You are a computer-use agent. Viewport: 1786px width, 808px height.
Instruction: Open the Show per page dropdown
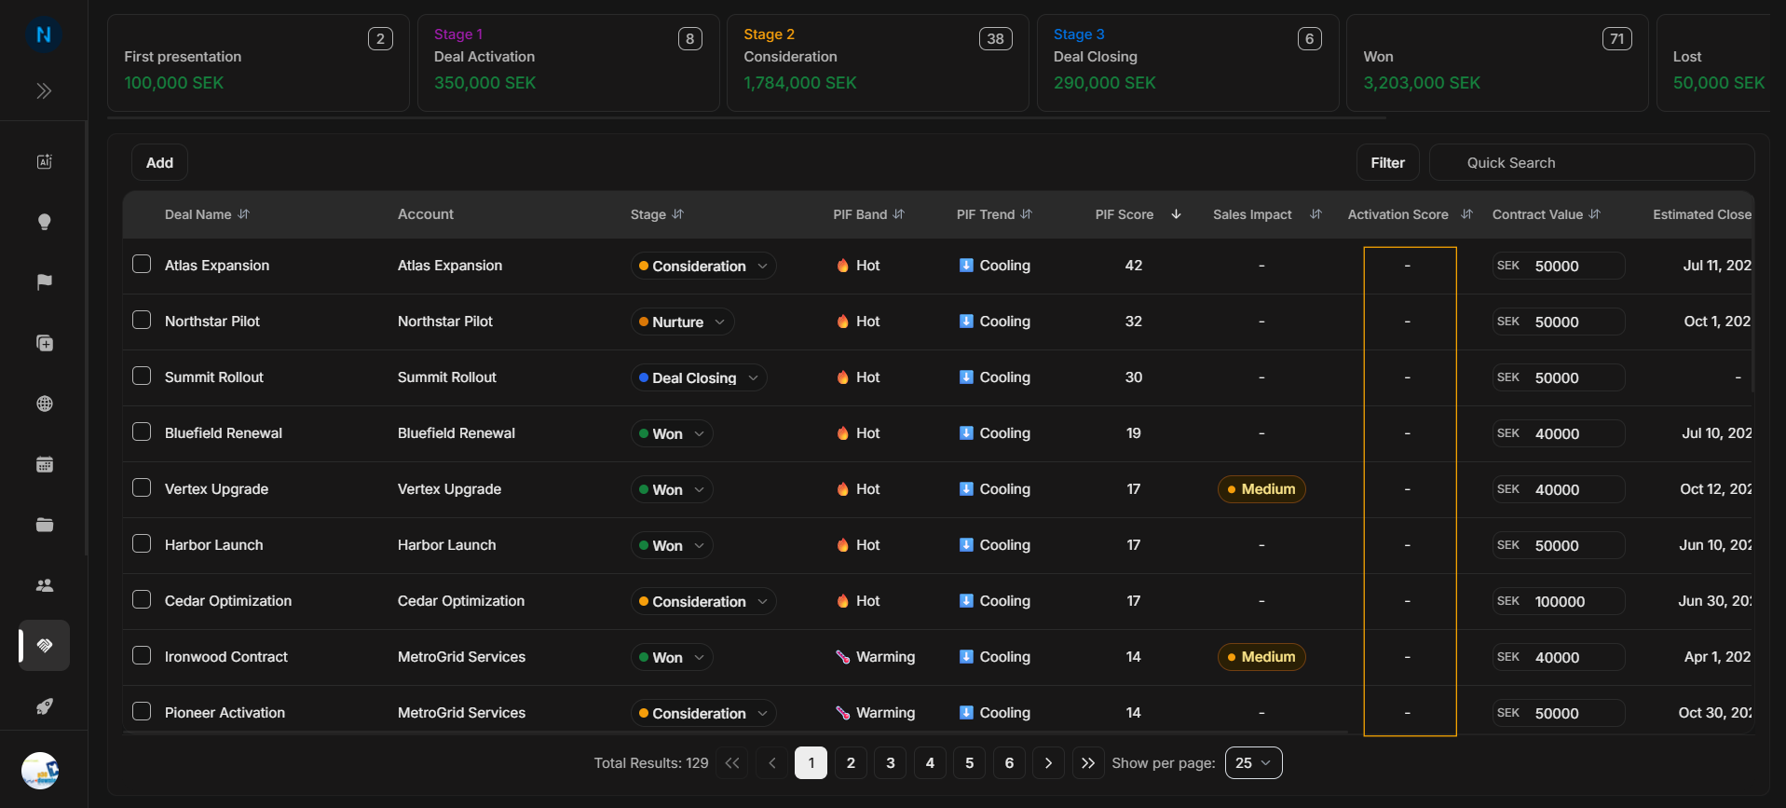(x=1253, y=762)
